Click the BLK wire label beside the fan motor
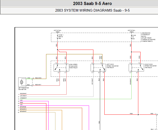The image size is (158, 130). 29,85
